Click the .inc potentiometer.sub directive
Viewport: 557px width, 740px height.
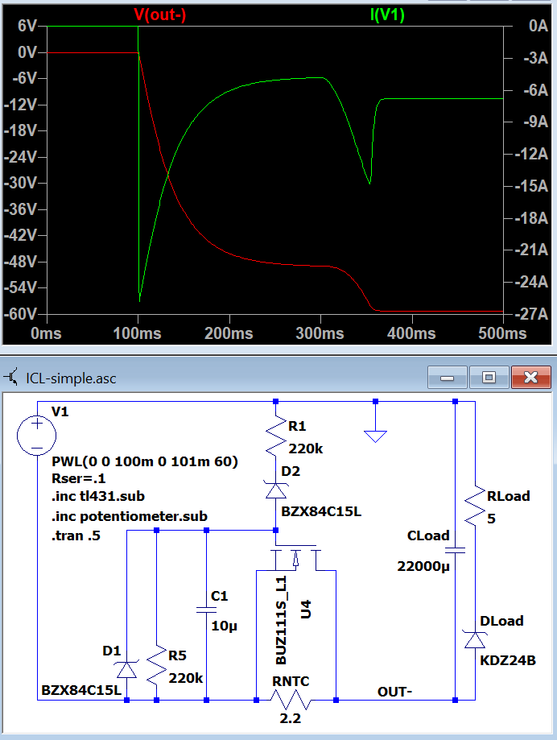(130, 516)
